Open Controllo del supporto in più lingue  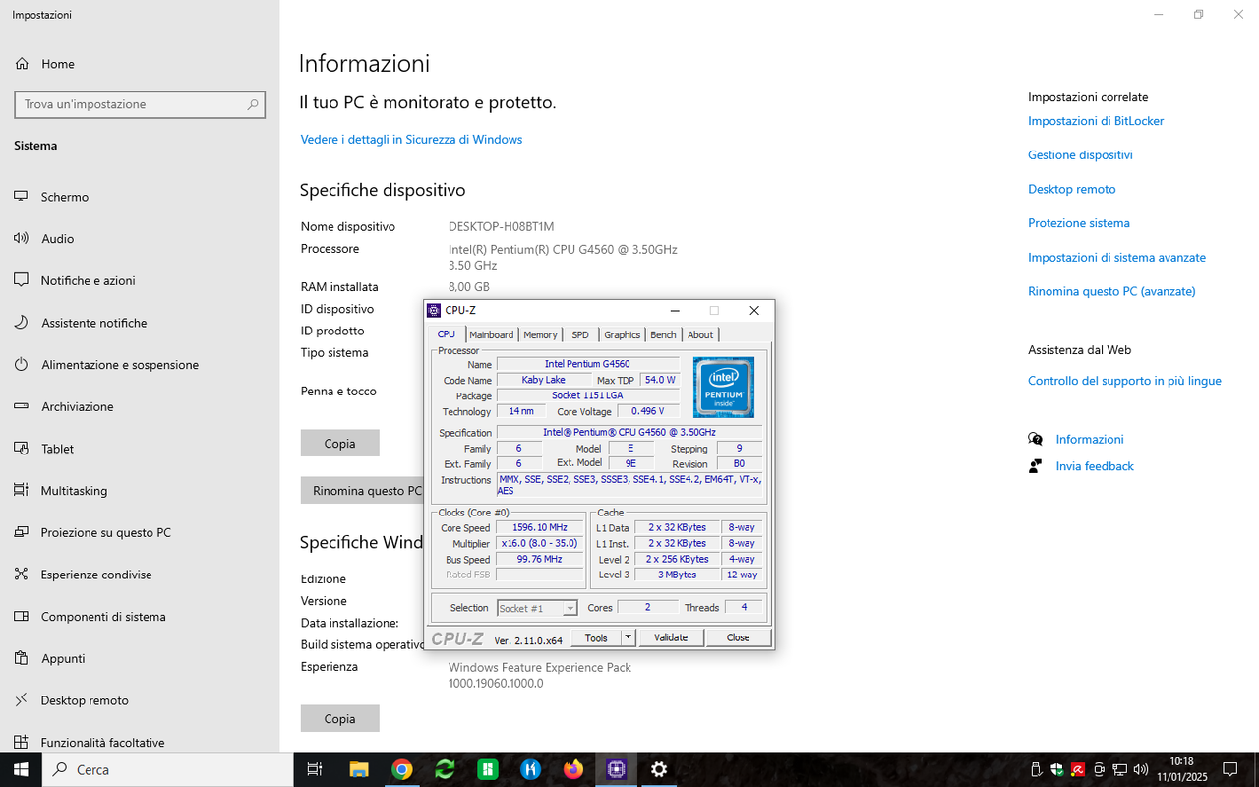(1124, 381)
